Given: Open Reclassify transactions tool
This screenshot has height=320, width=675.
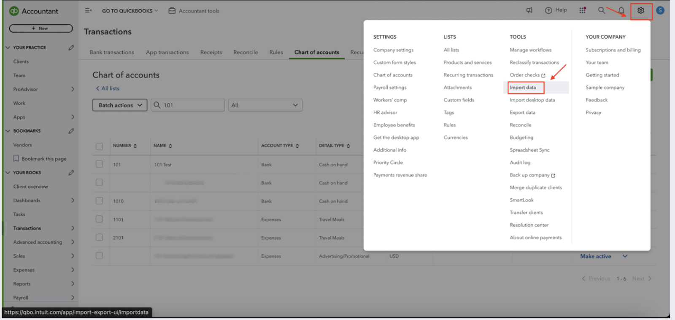Looking at the screenshot, I should [x=534, y=62].
